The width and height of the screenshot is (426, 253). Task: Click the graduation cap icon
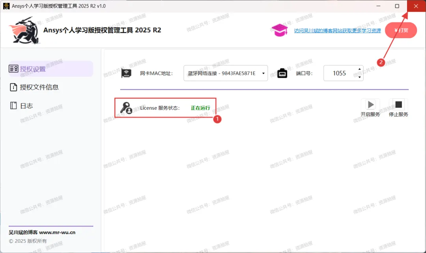pyautogui.click(x=280, y=30)
